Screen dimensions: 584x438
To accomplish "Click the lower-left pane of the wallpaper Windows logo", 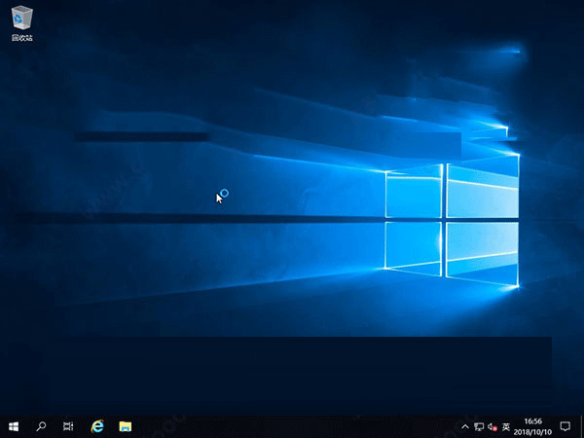I will [414, 245].
